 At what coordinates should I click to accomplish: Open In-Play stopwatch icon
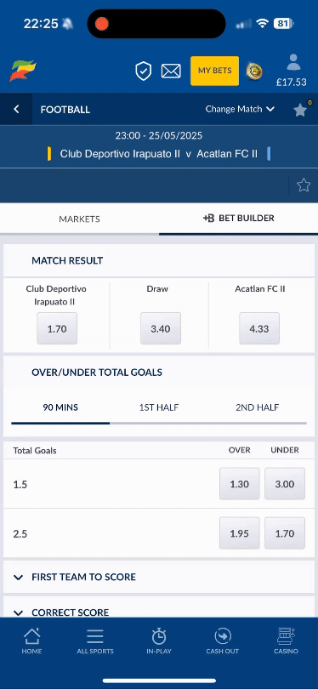pos(158,641)
